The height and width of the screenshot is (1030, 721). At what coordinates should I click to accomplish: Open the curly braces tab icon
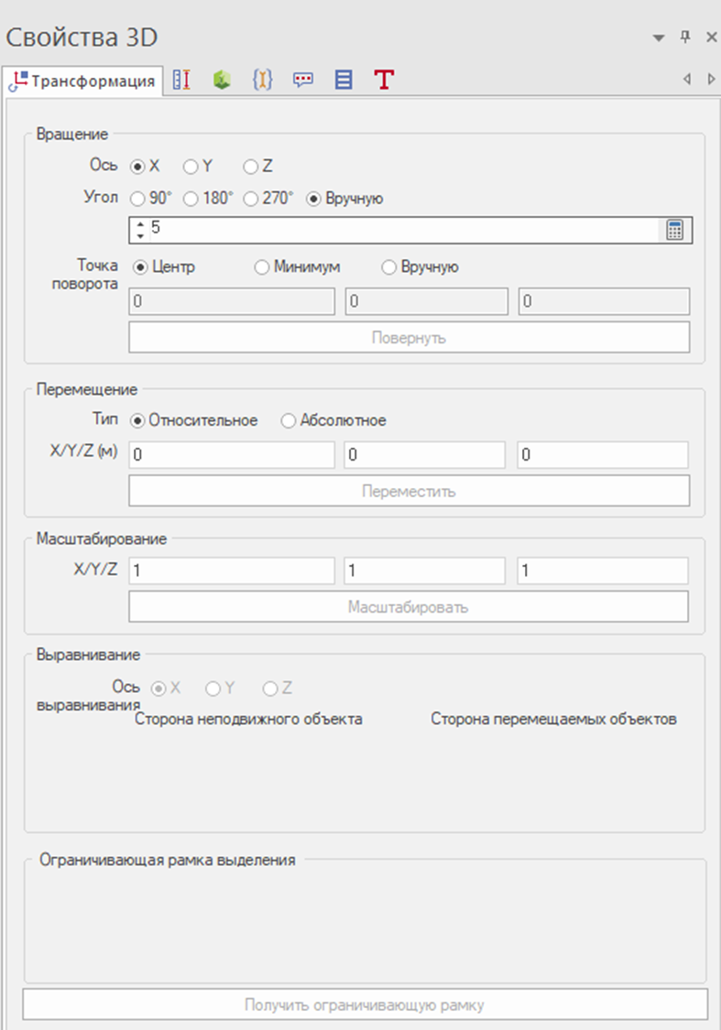tap(262, 80)
